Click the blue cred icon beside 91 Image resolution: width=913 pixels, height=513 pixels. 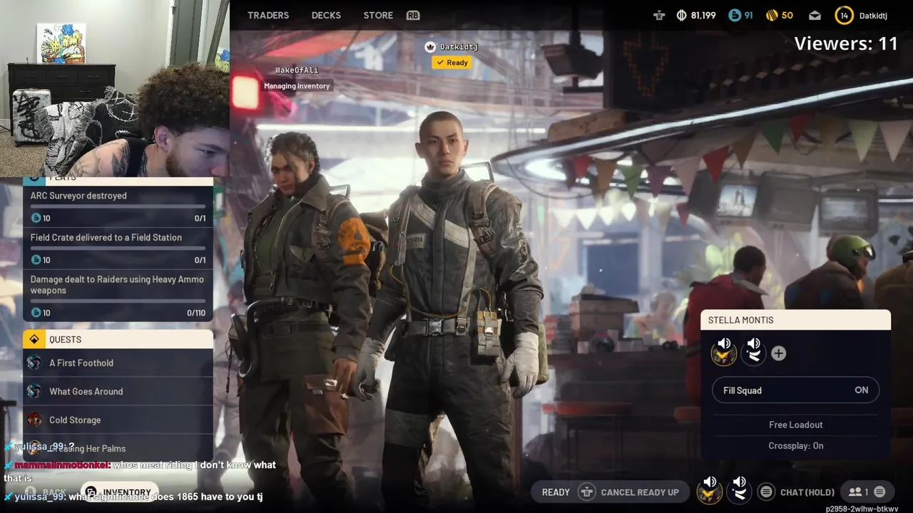coord(735,15)
